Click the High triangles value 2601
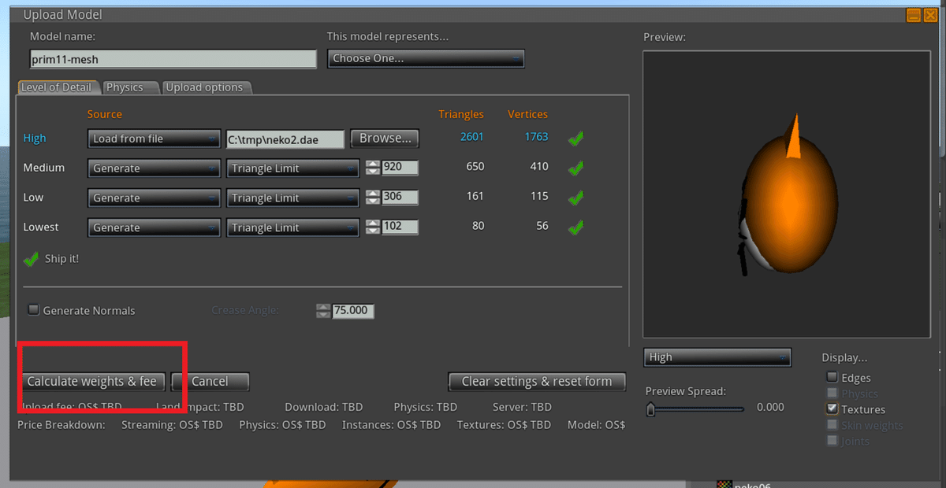 pyautogui.click(x=472, y=137)
